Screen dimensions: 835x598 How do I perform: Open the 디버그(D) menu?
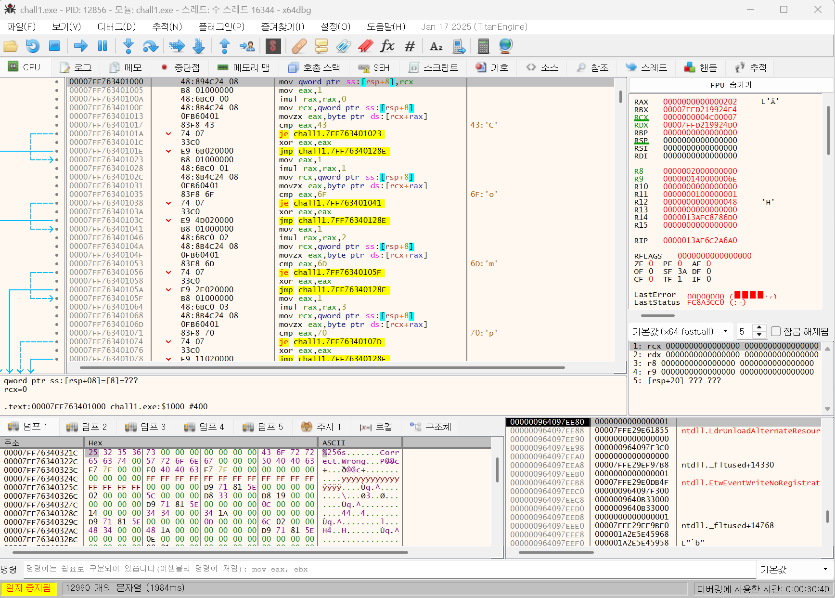[116, 27]
